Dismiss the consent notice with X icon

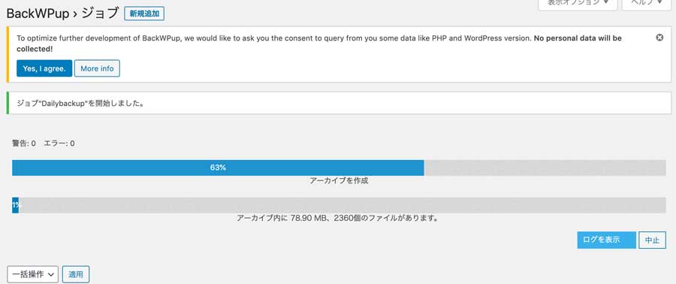(x=659, y=38)
